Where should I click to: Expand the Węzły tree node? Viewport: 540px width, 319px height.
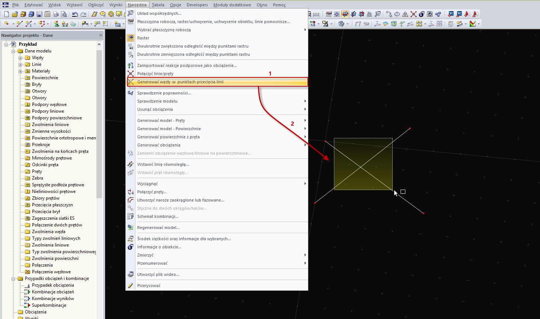pyautogui.click(x=20, y=58)
